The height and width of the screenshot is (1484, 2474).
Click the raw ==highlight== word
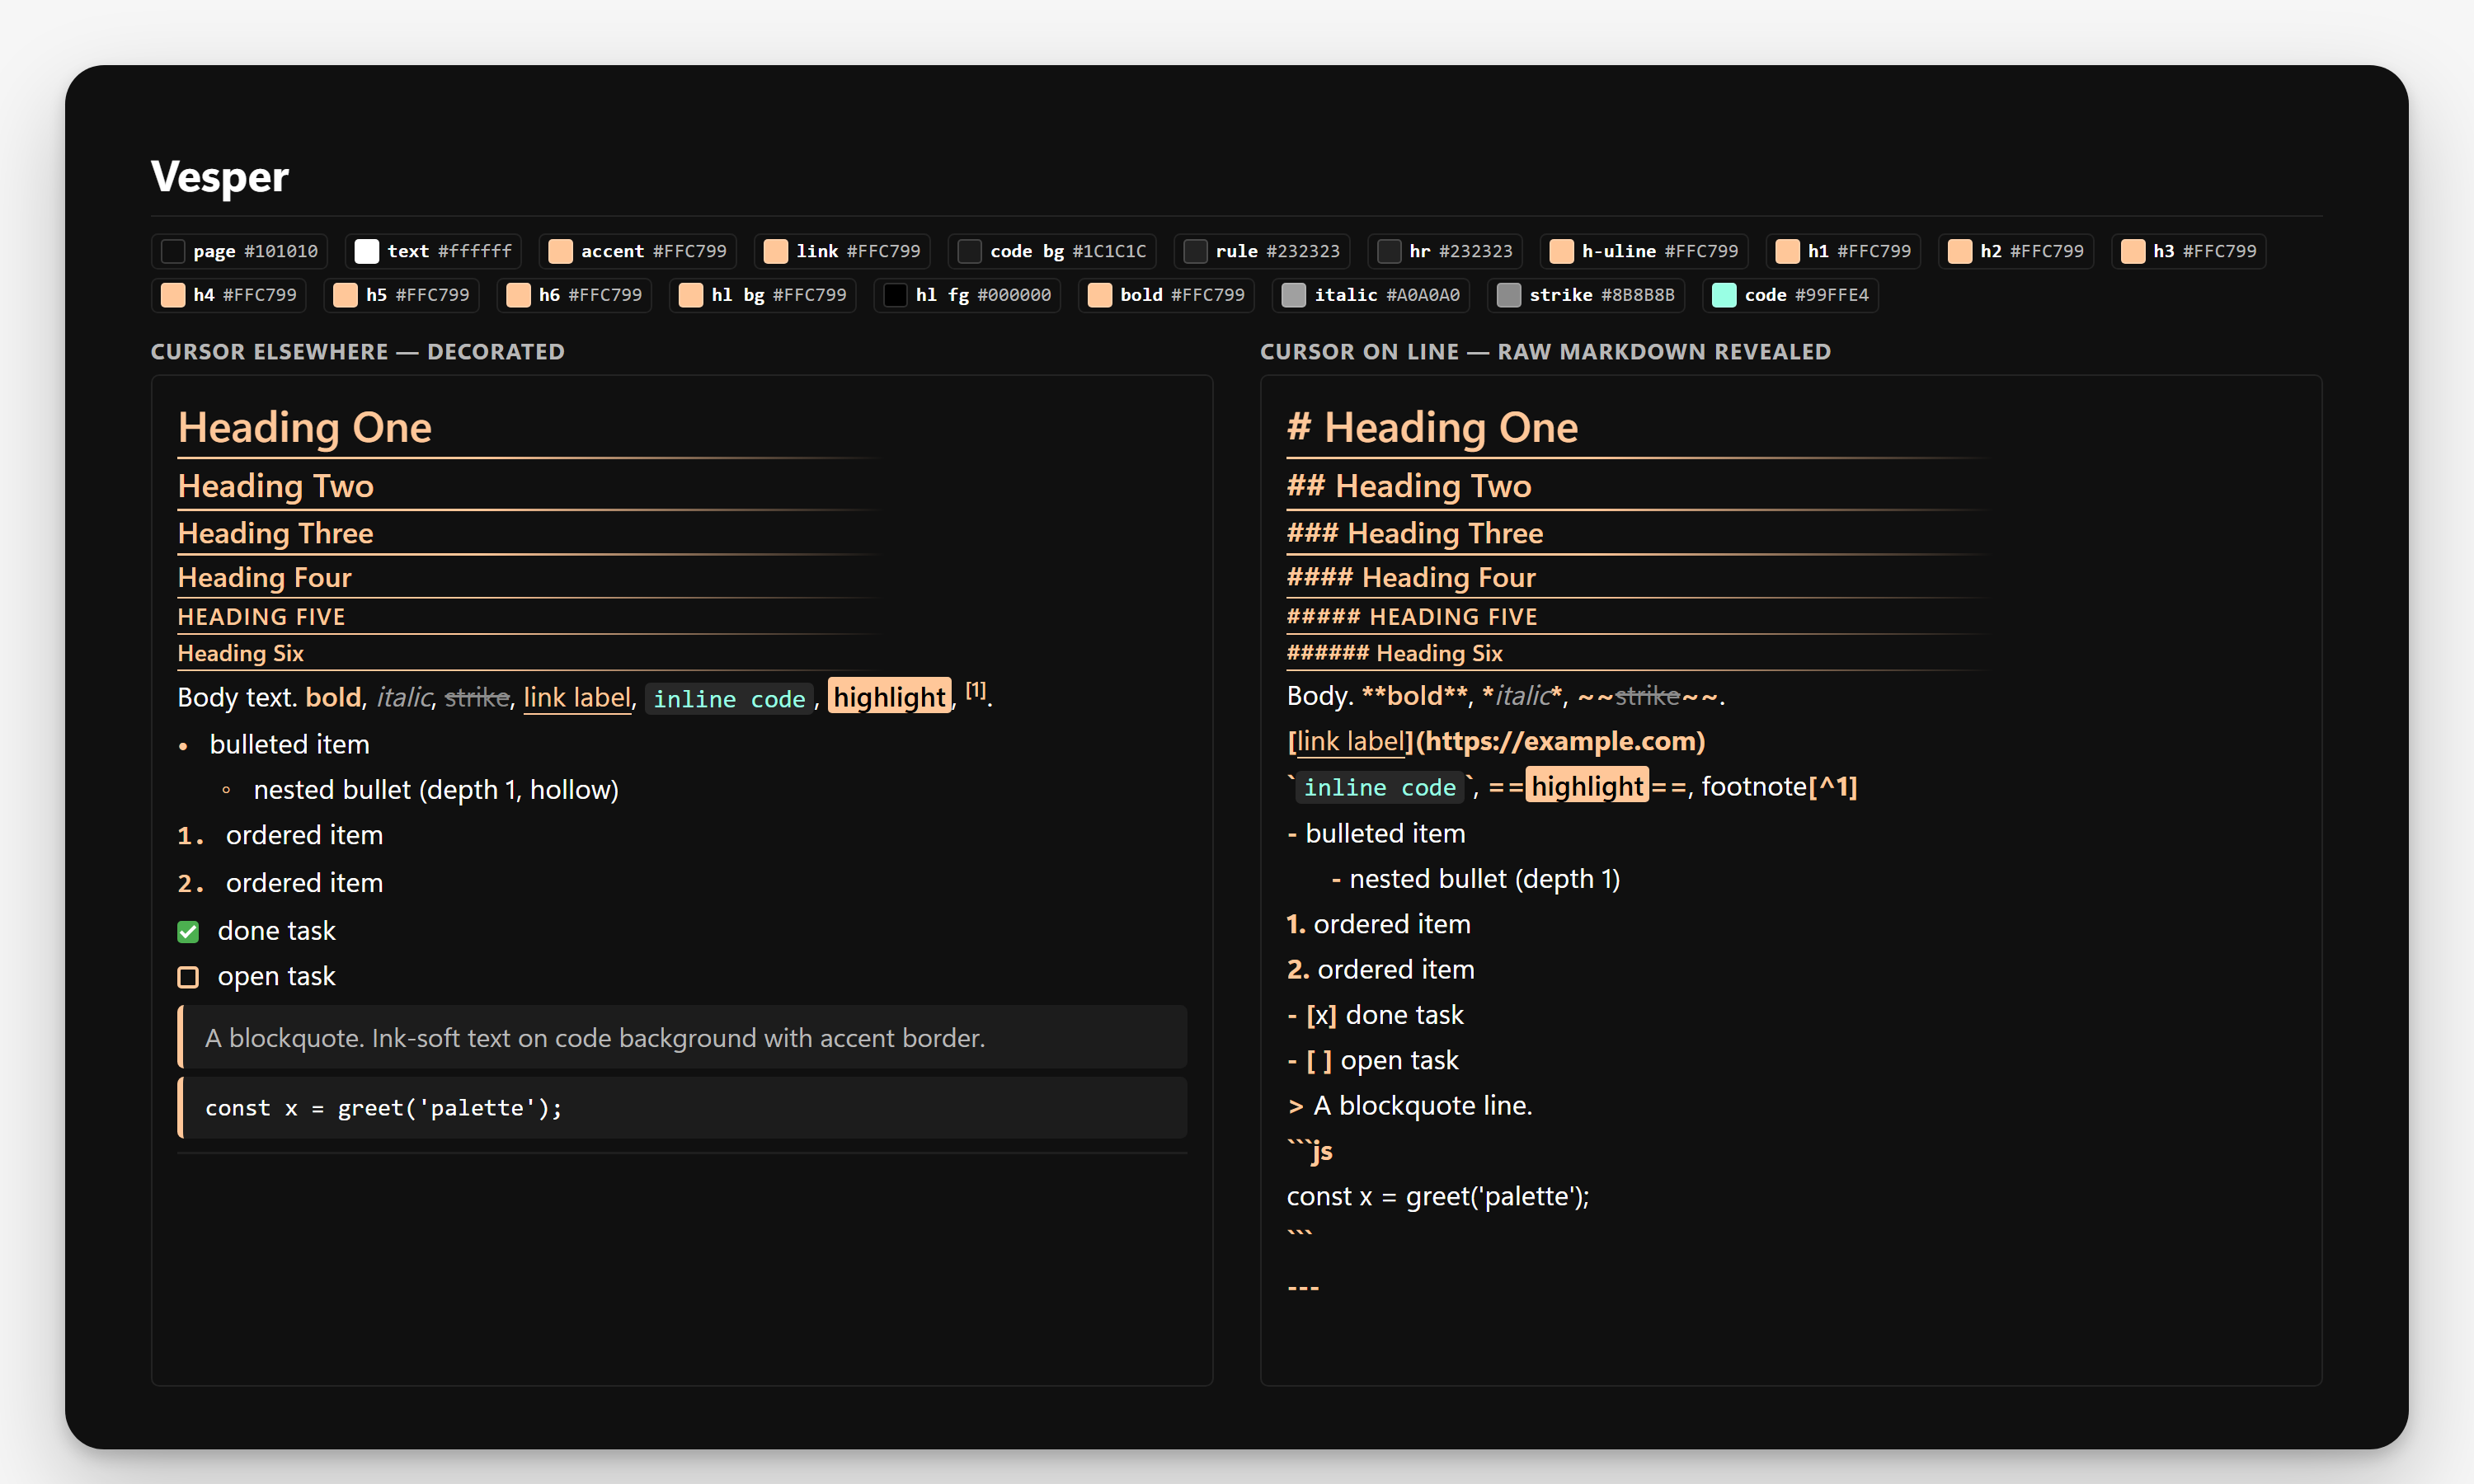(1587, 786)
